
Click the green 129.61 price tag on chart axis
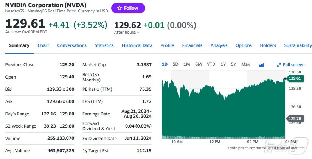294,78
